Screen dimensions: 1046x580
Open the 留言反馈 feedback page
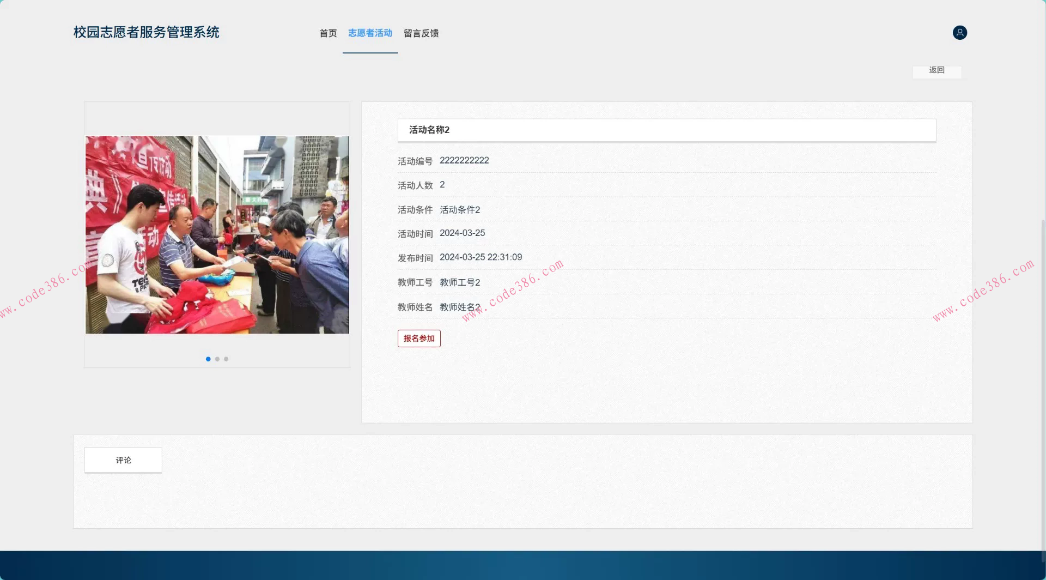point(421,33)
